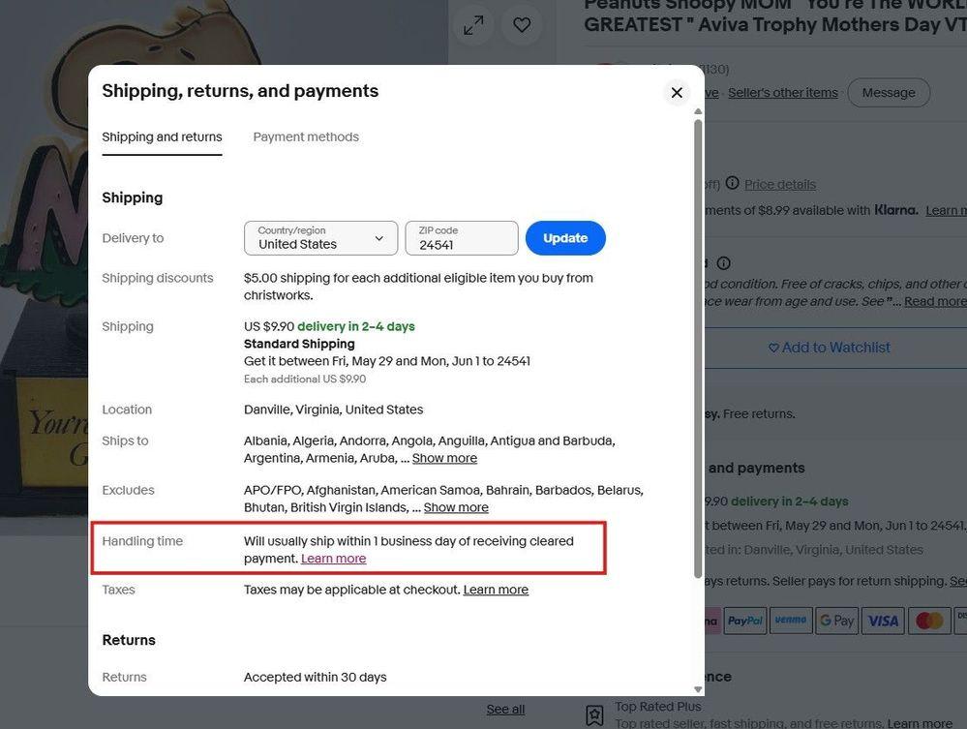Click the dialog scrollbar down arrow
The width and height of the screenshot is (967, 729).
[x=698, y=689]
